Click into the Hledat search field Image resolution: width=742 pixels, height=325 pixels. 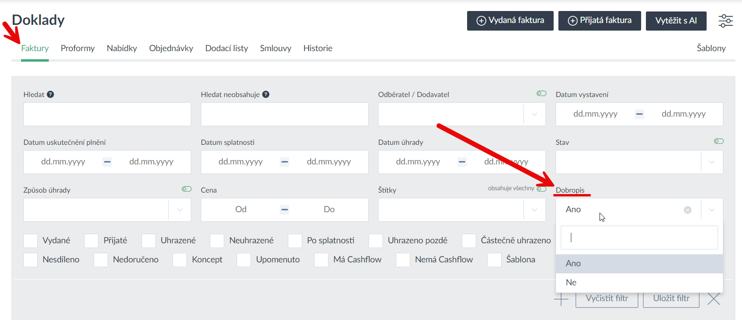[x=107, y=114]
